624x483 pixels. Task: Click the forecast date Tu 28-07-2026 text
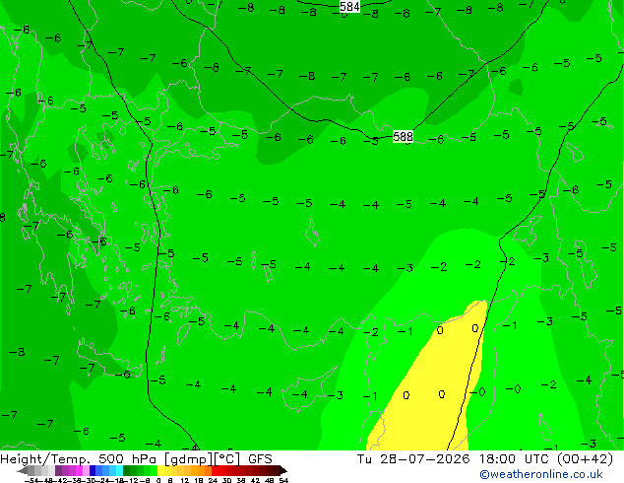coord(413,459)
